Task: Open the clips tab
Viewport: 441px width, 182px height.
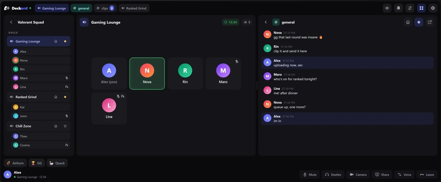Action: tap(105, 8)
